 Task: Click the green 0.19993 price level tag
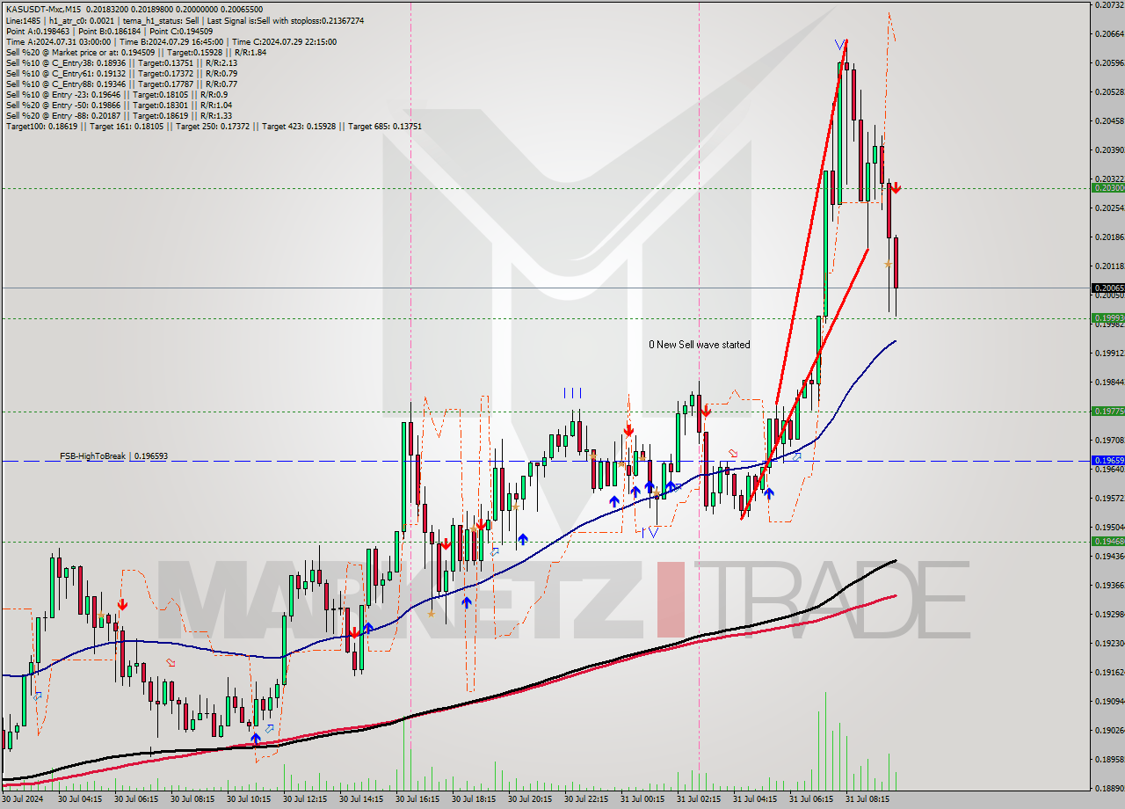tap(1107, 317)
